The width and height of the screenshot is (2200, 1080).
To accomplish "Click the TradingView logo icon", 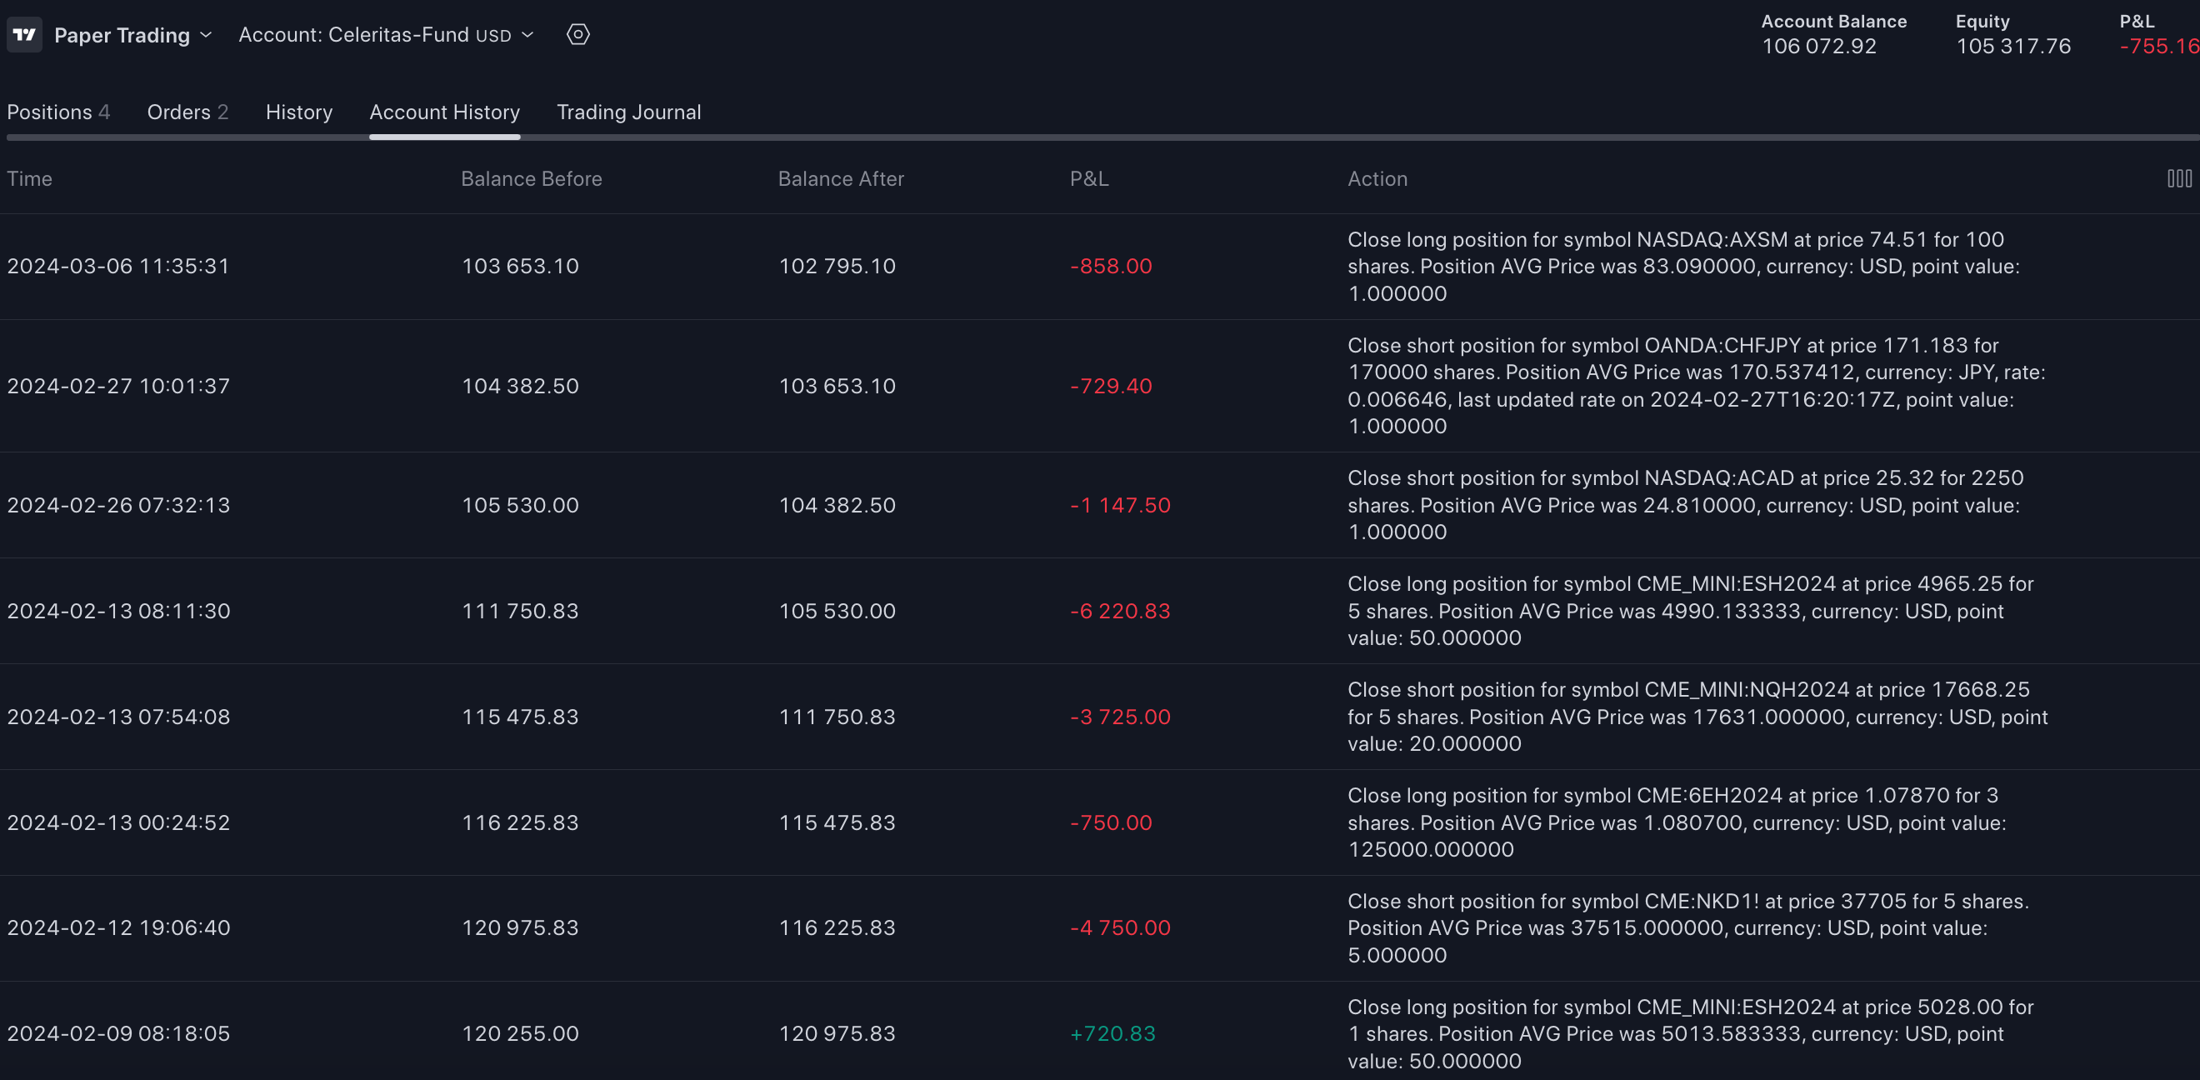I will point(24,35).
